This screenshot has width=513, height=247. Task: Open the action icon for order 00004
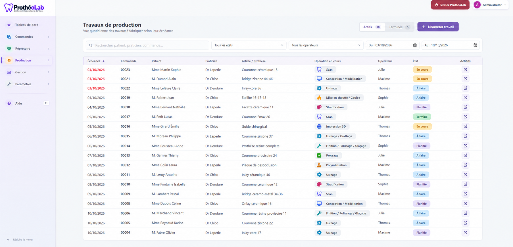[465, 233]
